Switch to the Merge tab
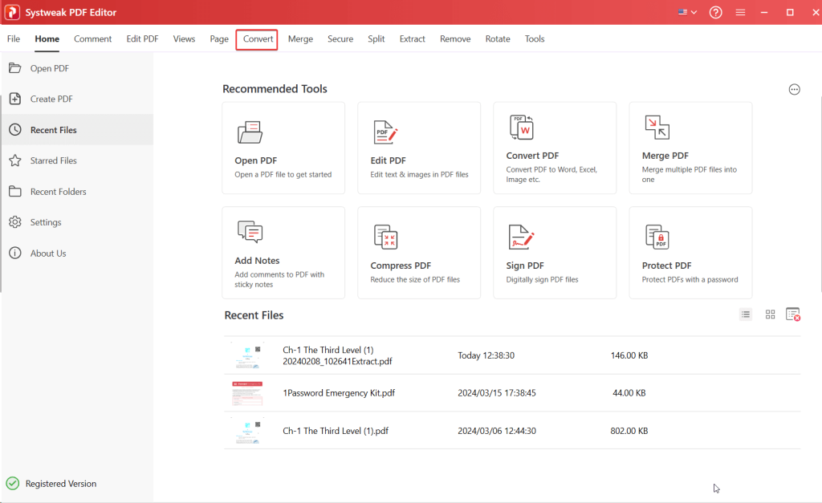The height and width of the screenshot is (503, 822). 300,39
